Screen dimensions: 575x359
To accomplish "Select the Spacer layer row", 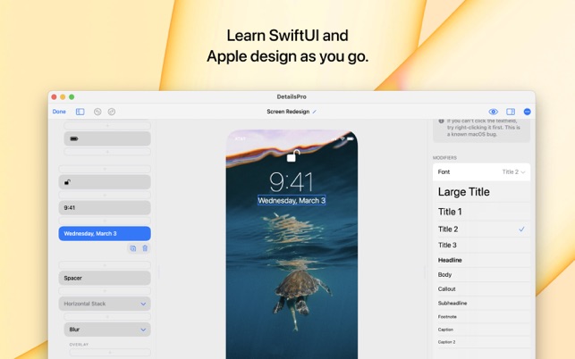I will point(105,278).
